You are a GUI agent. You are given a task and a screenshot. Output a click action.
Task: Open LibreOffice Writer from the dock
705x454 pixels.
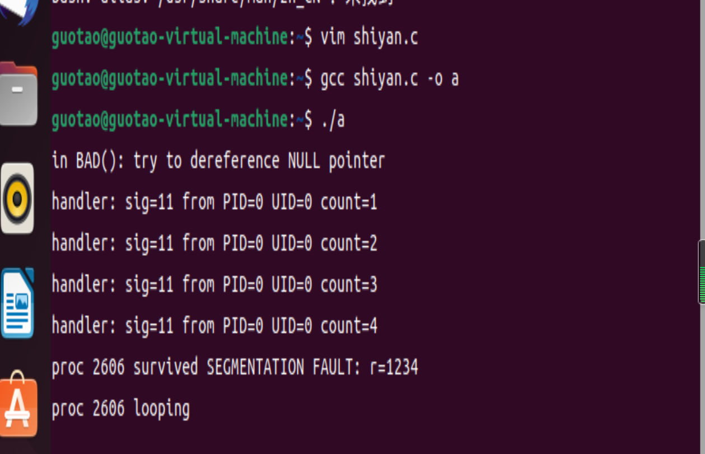(17, 303)
